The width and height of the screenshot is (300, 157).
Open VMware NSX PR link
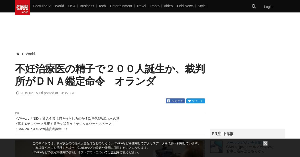(68, 119)
